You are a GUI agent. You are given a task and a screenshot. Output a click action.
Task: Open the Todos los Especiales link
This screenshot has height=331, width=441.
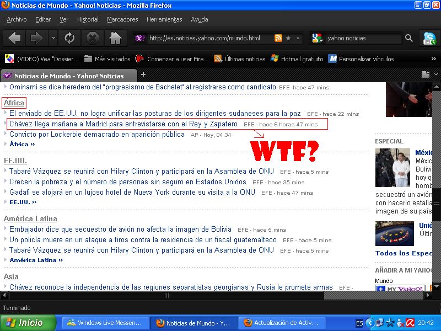(404, 253)
